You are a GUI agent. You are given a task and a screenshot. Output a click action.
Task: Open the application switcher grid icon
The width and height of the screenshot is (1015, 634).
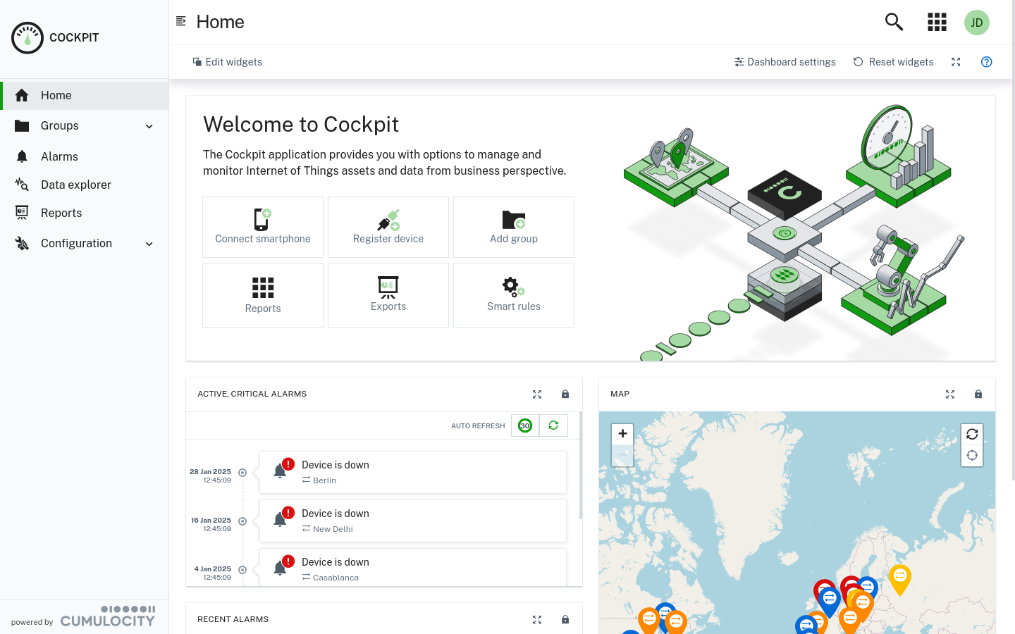[937, 22]
